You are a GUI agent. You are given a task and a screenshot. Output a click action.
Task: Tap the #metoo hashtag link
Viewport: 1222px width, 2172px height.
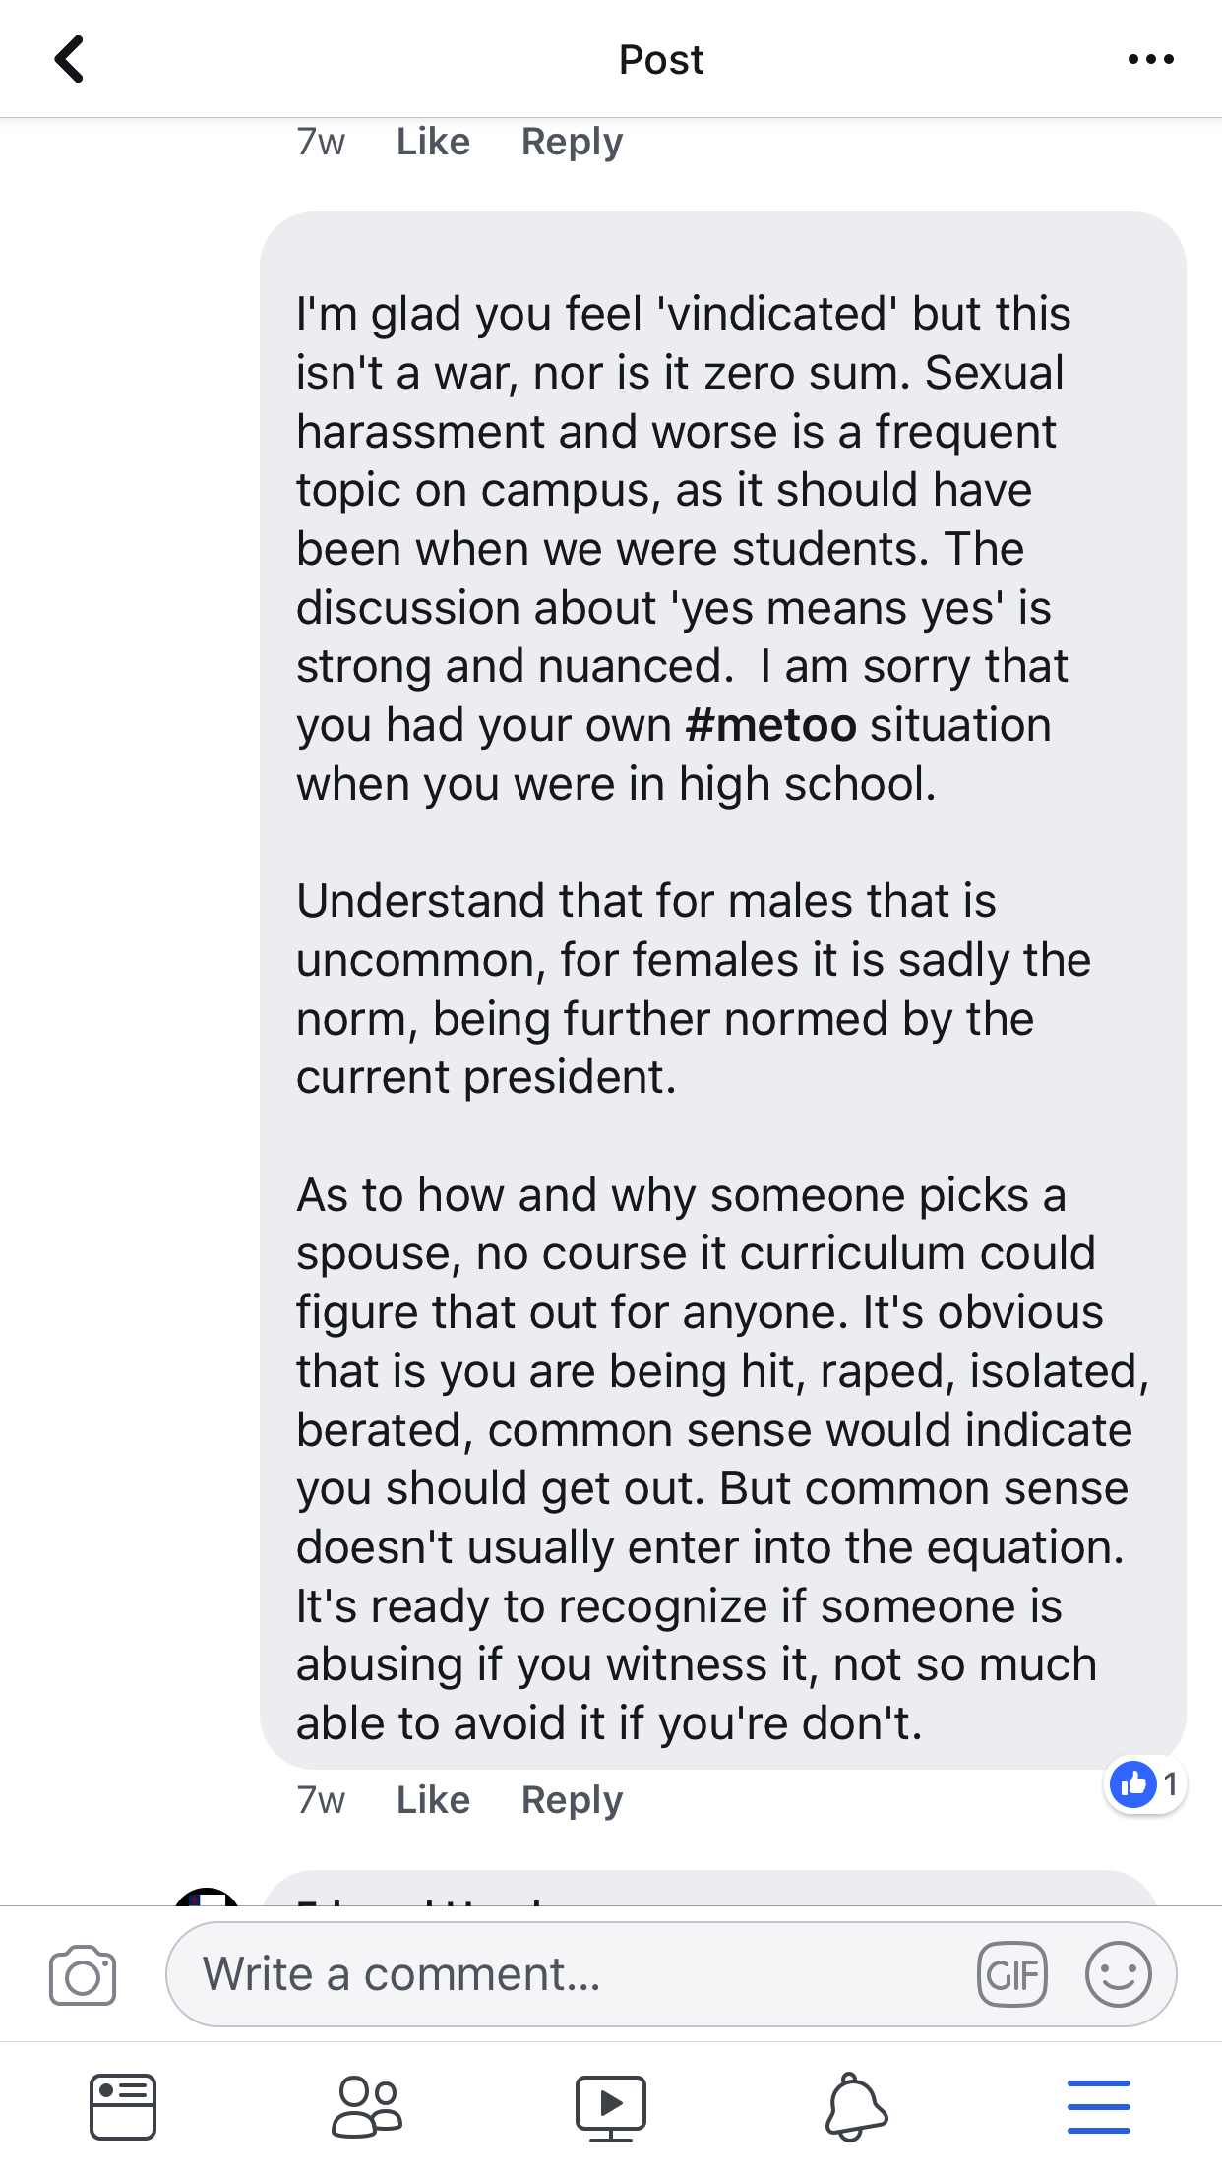[770, 725]
